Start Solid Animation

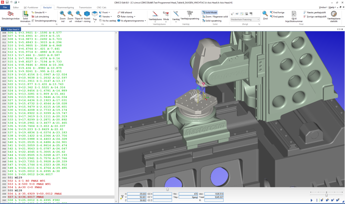(x=25, y=16)
